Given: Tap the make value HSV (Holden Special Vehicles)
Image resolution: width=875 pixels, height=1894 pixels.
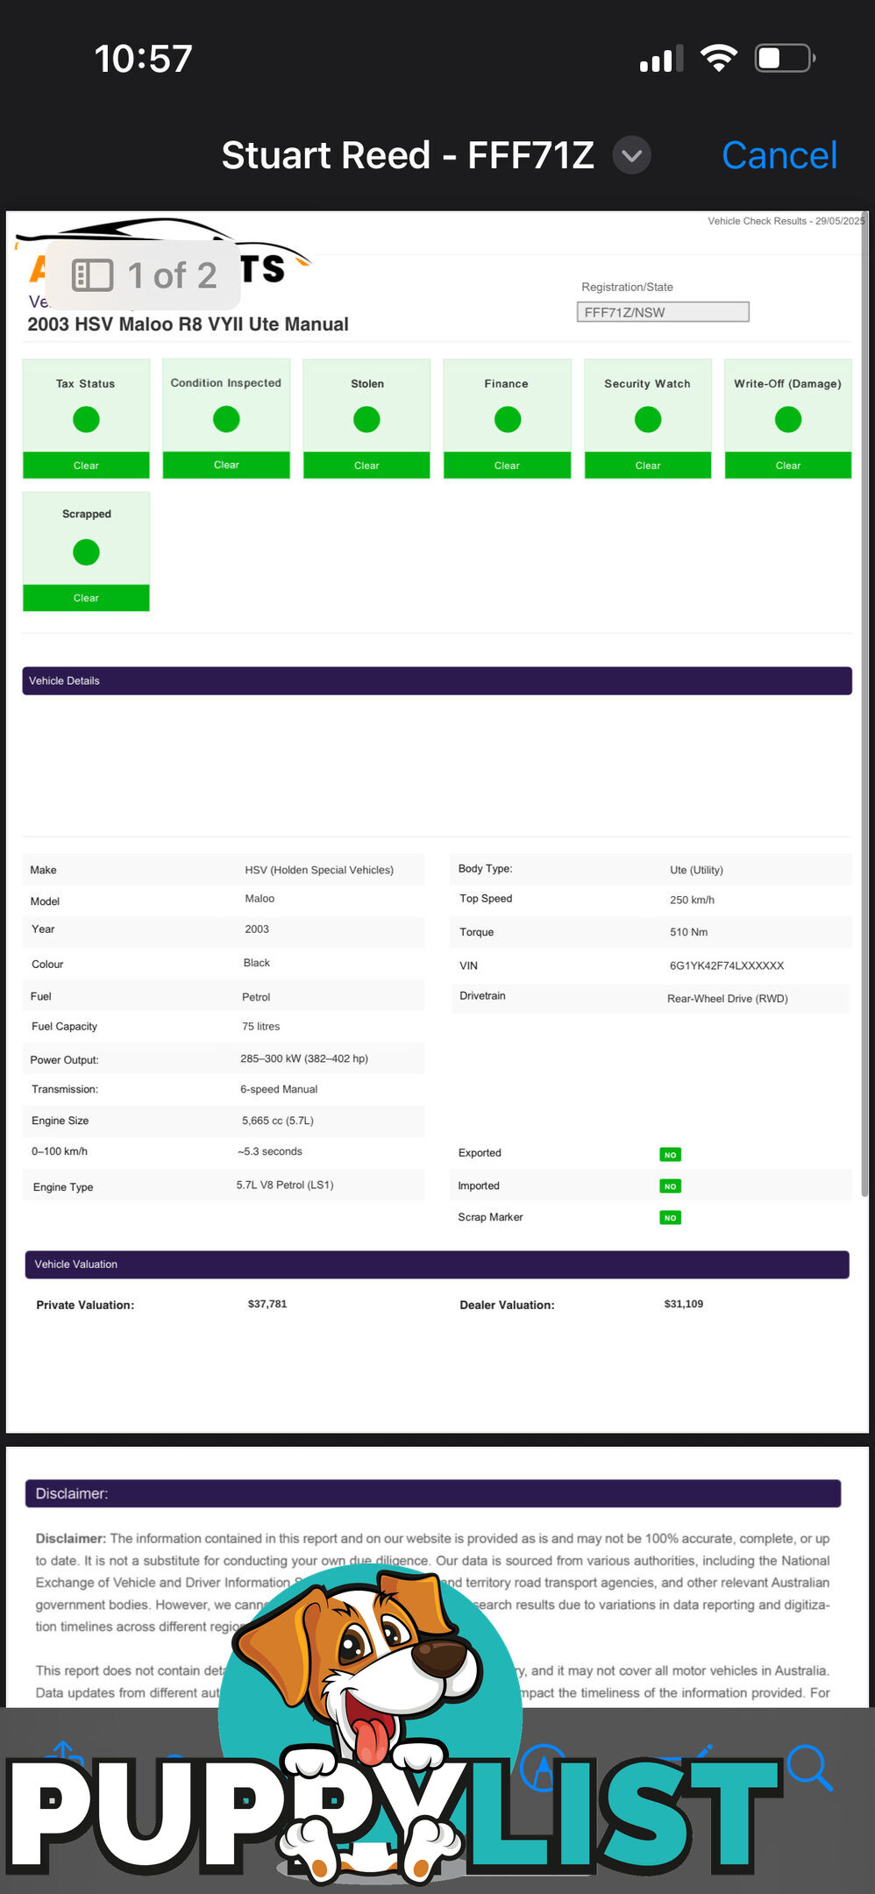Looking at the screenshot, I should pos(319,870).
